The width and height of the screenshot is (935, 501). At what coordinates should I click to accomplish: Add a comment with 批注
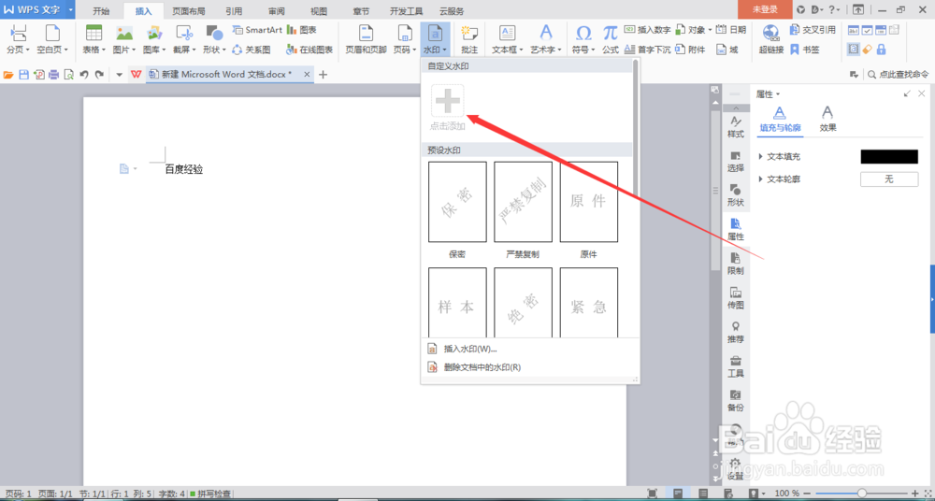click(470, 40)
